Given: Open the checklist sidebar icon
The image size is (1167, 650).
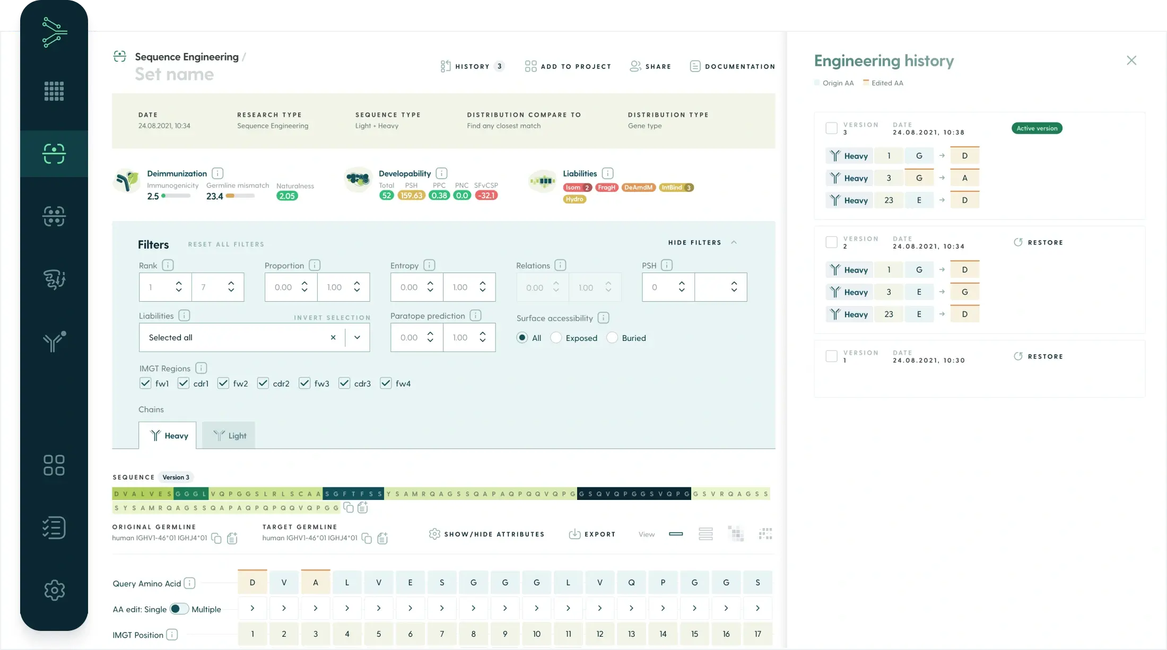Looking at the screenshot, I should click(54, 528).
